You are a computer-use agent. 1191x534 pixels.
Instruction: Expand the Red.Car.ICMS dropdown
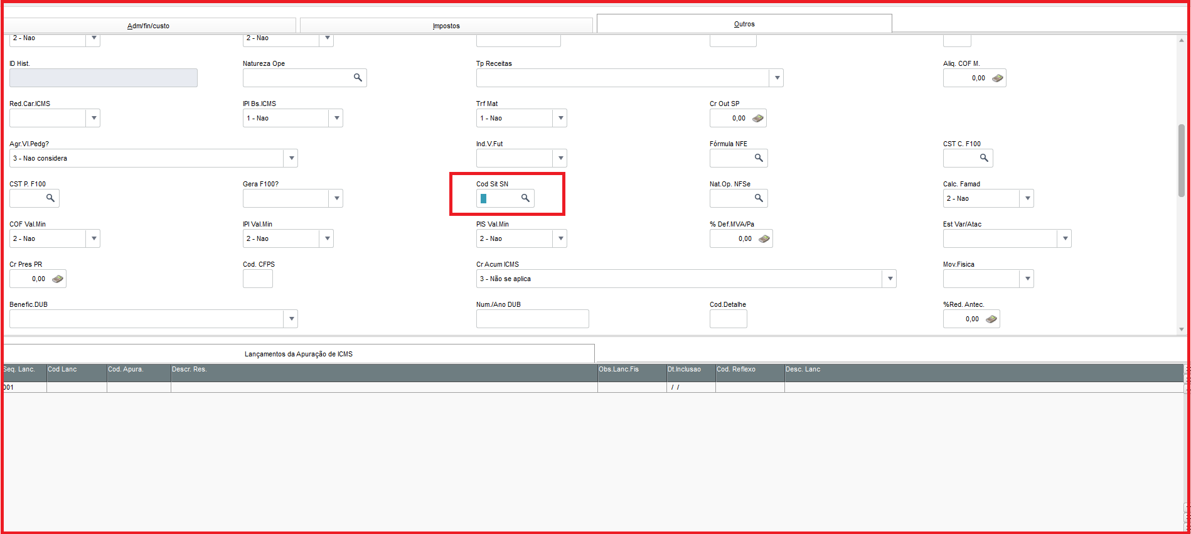click(x=93, y=118)
